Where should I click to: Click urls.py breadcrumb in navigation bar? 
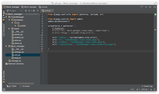[43, 7]
